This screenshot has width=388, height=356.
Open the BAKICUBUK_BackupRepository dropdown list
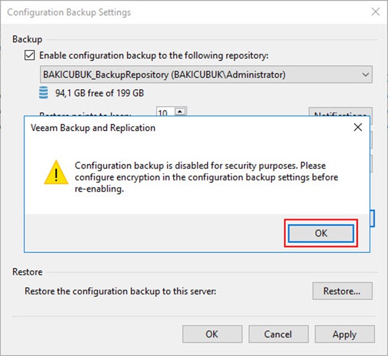pyautogui.click(x=206, y=75)
